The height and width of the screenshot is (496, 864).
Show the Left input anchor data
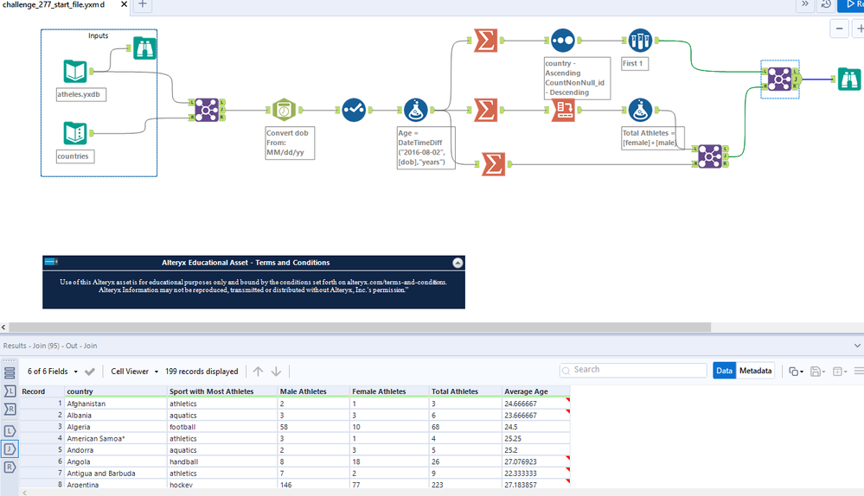coord(10,391)
